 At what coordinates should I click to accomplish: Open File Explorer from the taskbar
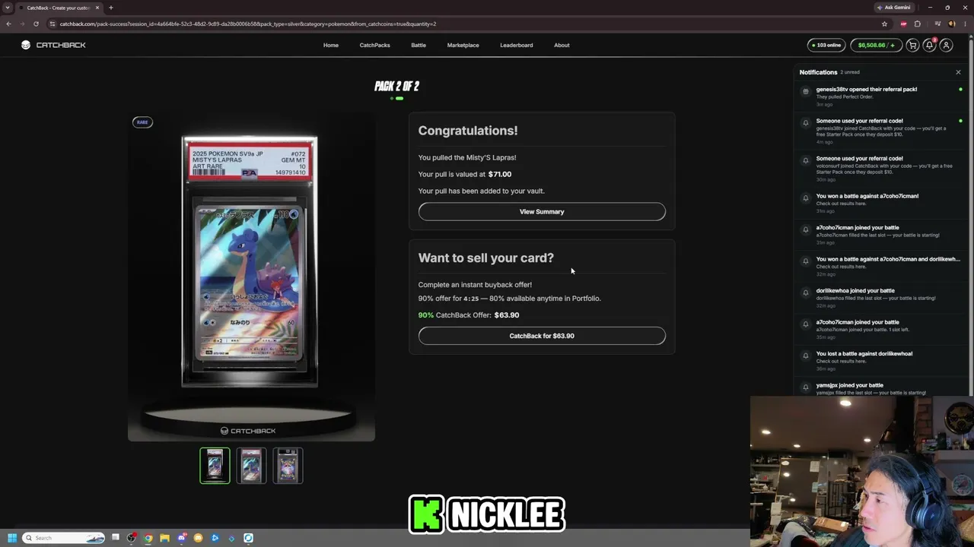pos(164,538)
